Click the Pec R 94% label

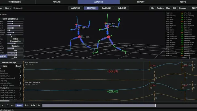(114, 27)
